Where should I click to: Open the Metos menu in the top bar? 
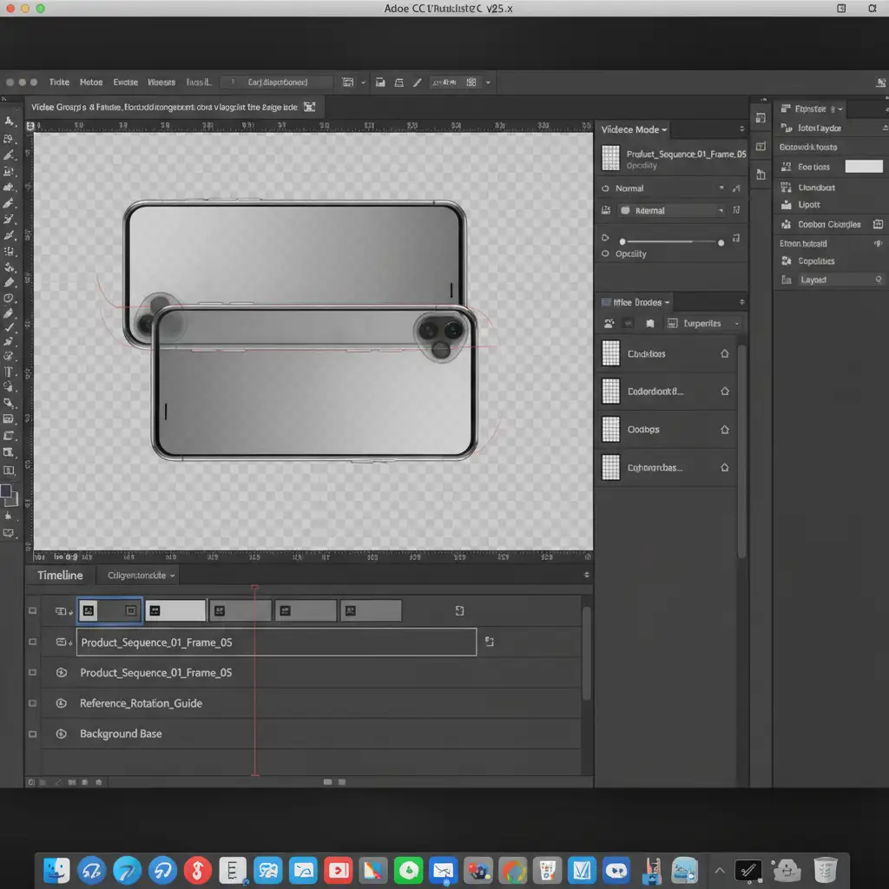click(x=91, y=82)
